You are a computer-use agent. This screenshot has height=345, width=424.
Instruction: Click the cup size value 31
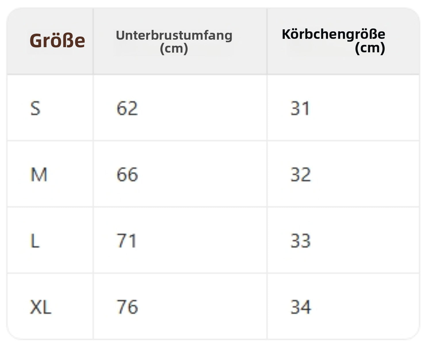tap(300, 108)
